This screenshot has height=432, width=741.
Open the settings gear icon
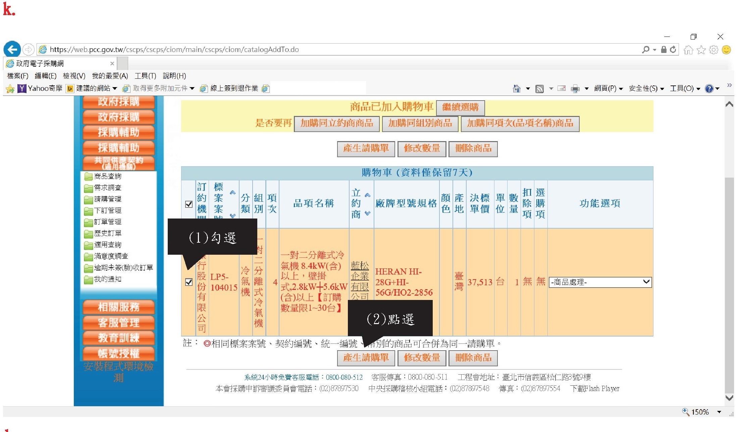(713, 50)
